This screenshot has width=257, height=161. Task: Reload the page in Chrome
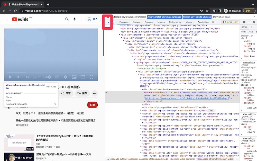coord(15,11)
